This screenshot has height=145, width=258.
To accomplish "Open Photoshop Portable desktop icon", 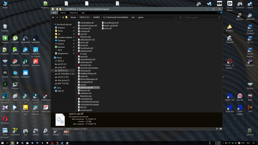I will tap(5, 98).
